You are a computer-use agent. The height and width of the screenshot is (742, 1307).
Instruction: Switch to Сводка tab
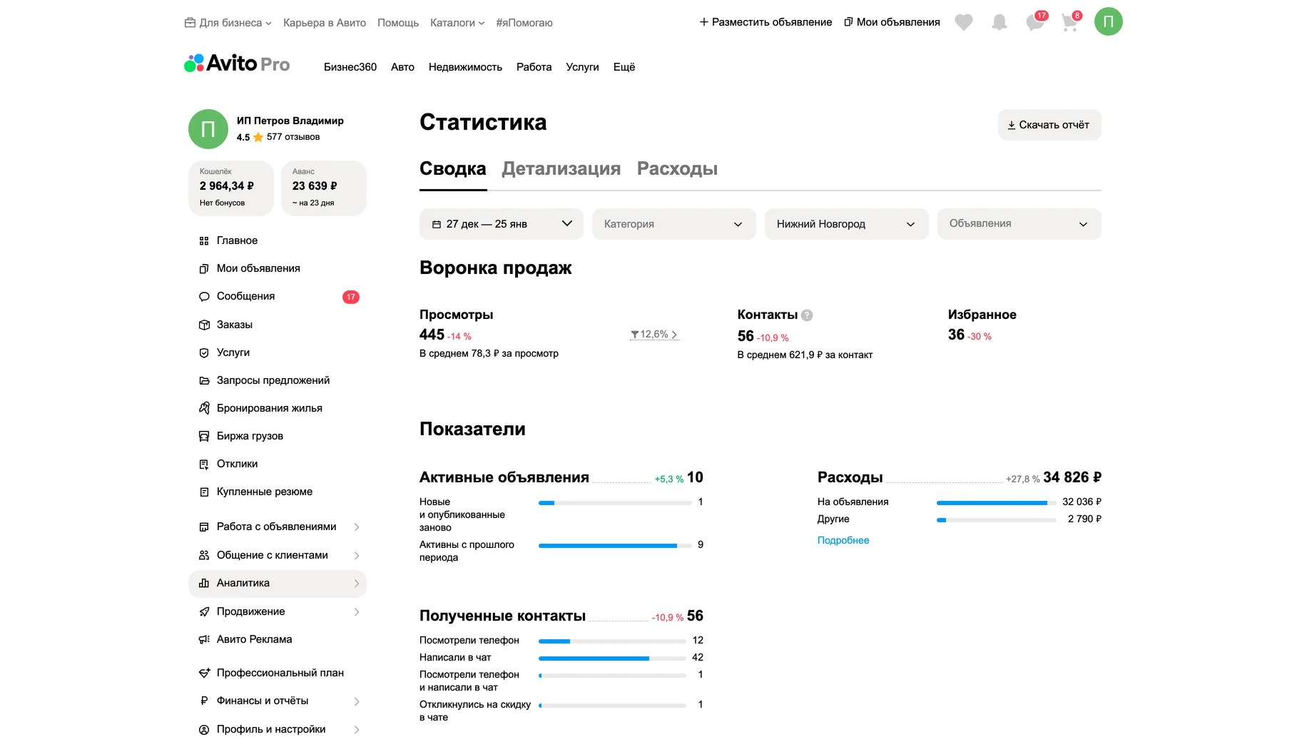453,169
